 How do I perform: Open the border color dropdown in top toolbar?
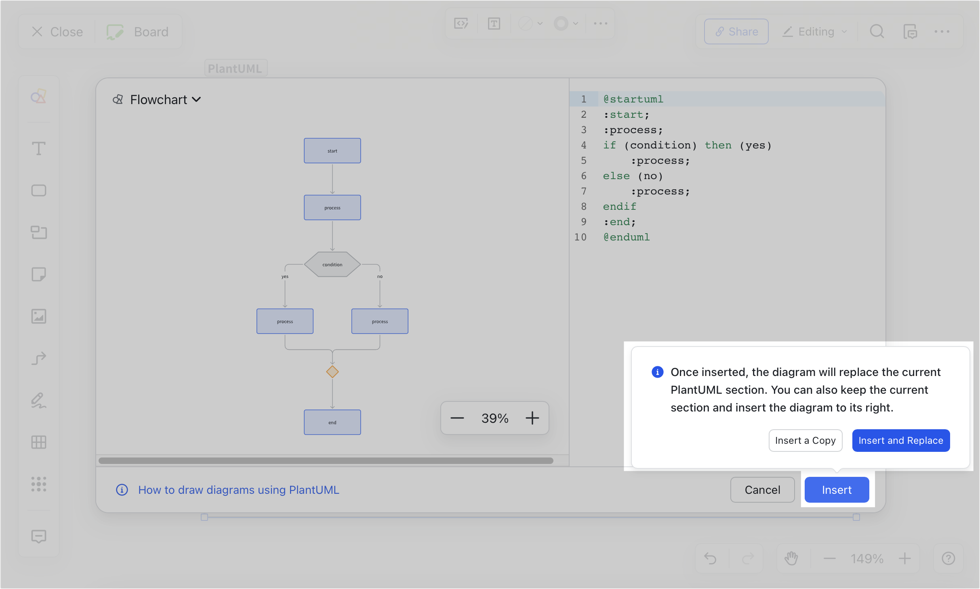tap(566, 23)
